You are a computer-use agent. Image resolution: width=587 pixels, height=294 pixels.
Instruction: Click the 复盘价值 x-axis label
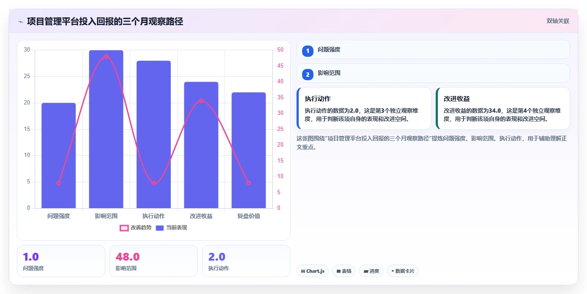(248, 216)
